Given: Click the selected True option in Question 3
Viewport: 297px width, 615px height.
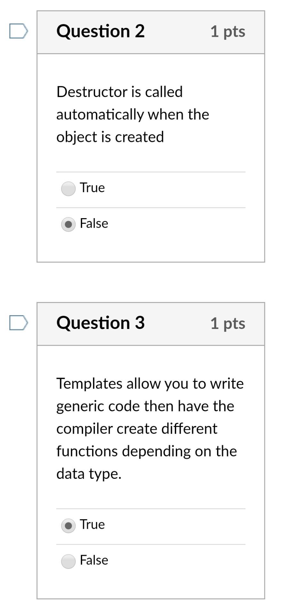Looking at the screenshot, I should [68, 525].
